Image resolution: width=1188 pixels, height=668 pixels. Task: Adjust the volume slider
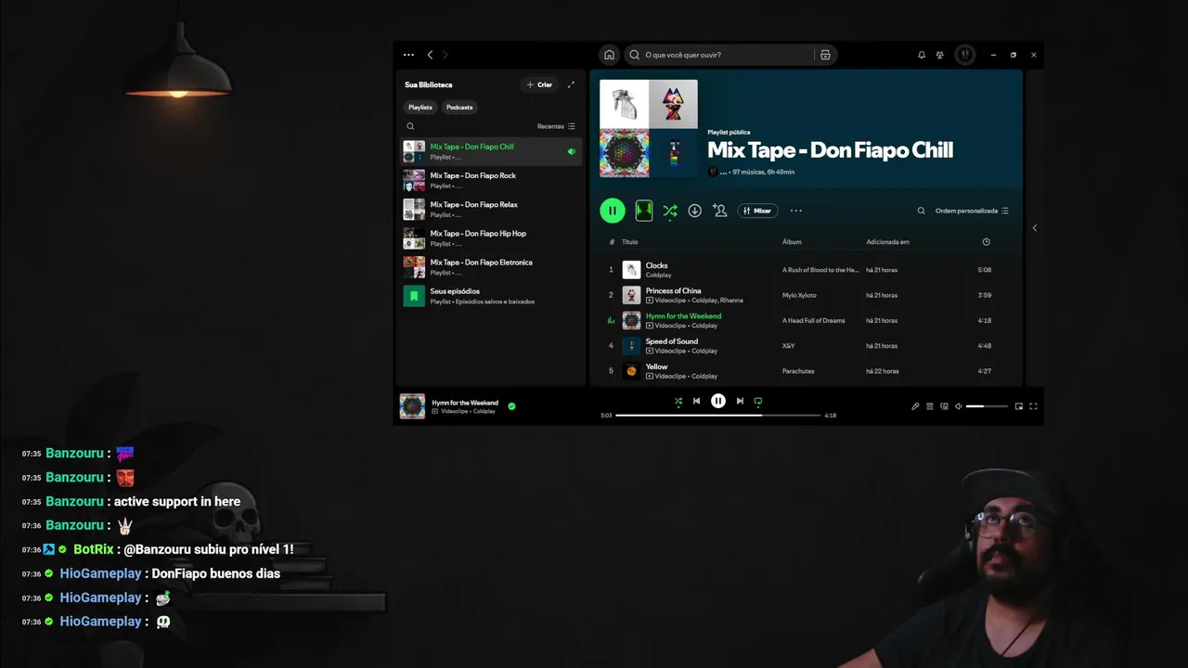[987, 406]
